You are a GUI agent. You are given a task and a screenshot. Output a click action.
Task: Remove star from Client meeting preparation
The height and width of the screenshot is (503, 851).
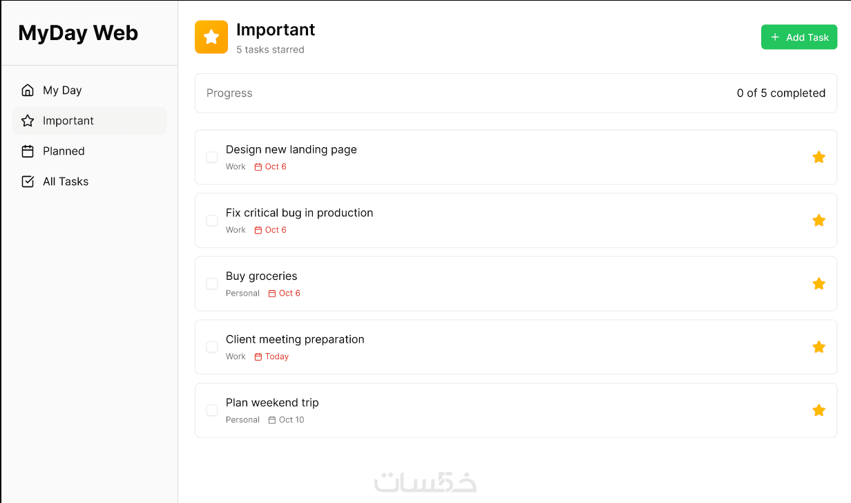coord(819,347)
